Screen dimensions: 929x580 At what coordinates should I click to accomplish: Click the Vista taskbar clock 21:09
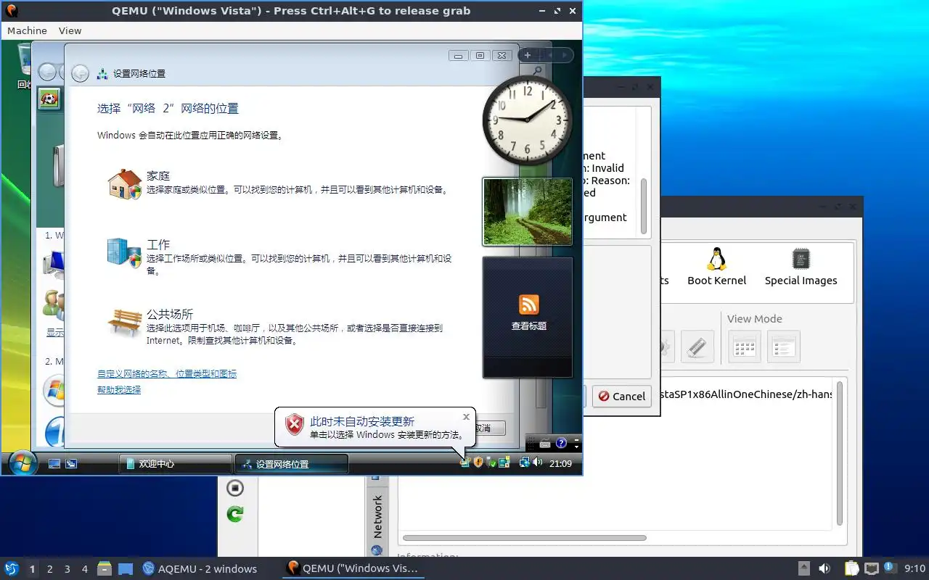[560, 463]
